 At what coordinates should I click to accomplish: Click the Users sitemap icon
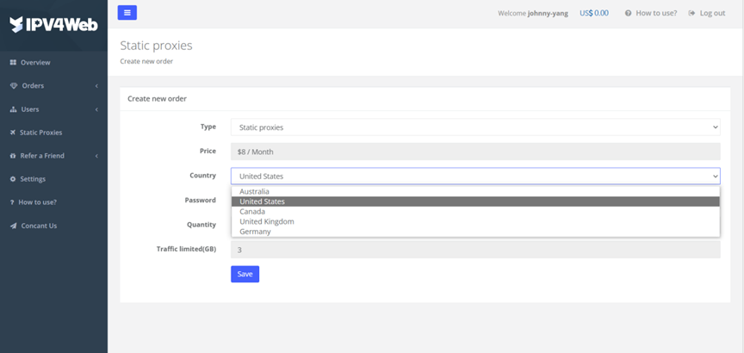(13, 109)
